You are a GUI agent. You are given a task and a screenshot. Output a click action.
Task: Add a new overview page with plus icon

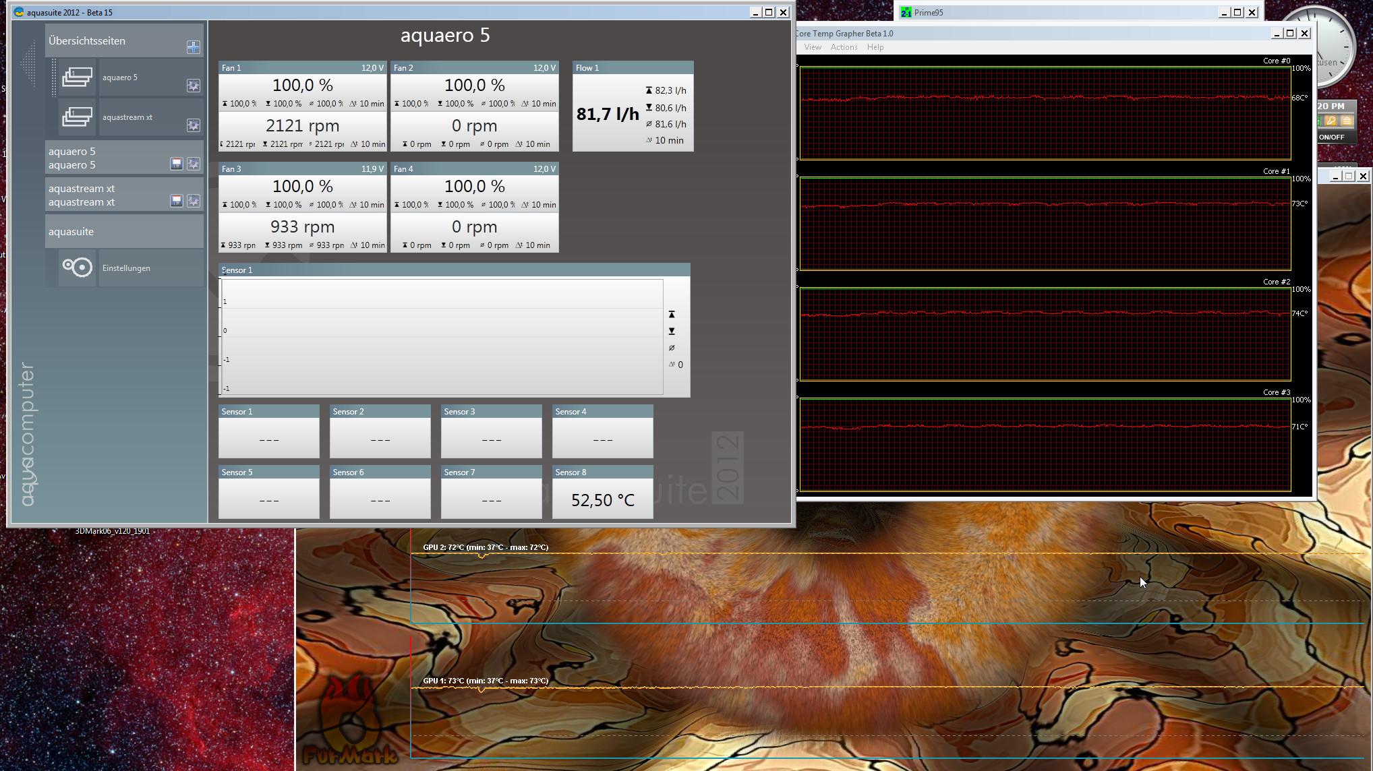[193, 47]
